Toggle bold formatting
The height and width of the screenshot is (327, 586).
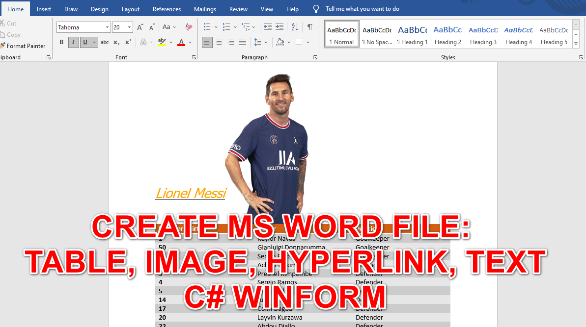61,42
